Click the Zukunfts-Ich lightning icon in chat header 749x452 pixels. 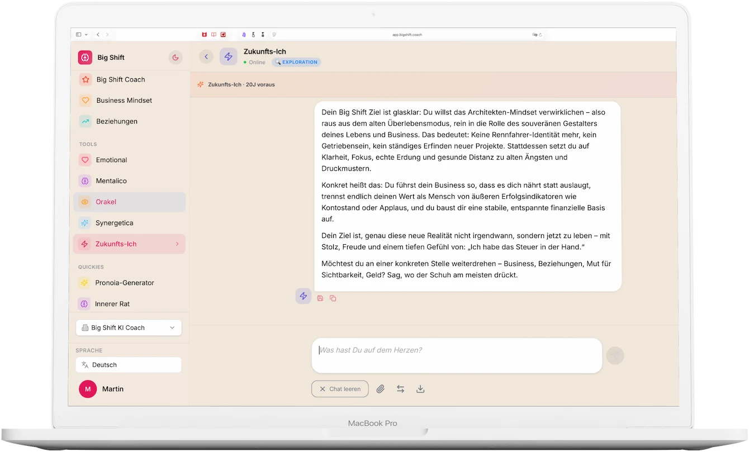point(228,56)
